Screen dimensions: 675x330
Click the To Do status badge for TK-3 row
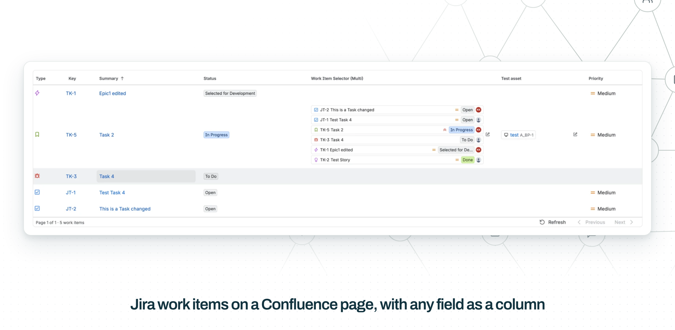coord(211,176)
